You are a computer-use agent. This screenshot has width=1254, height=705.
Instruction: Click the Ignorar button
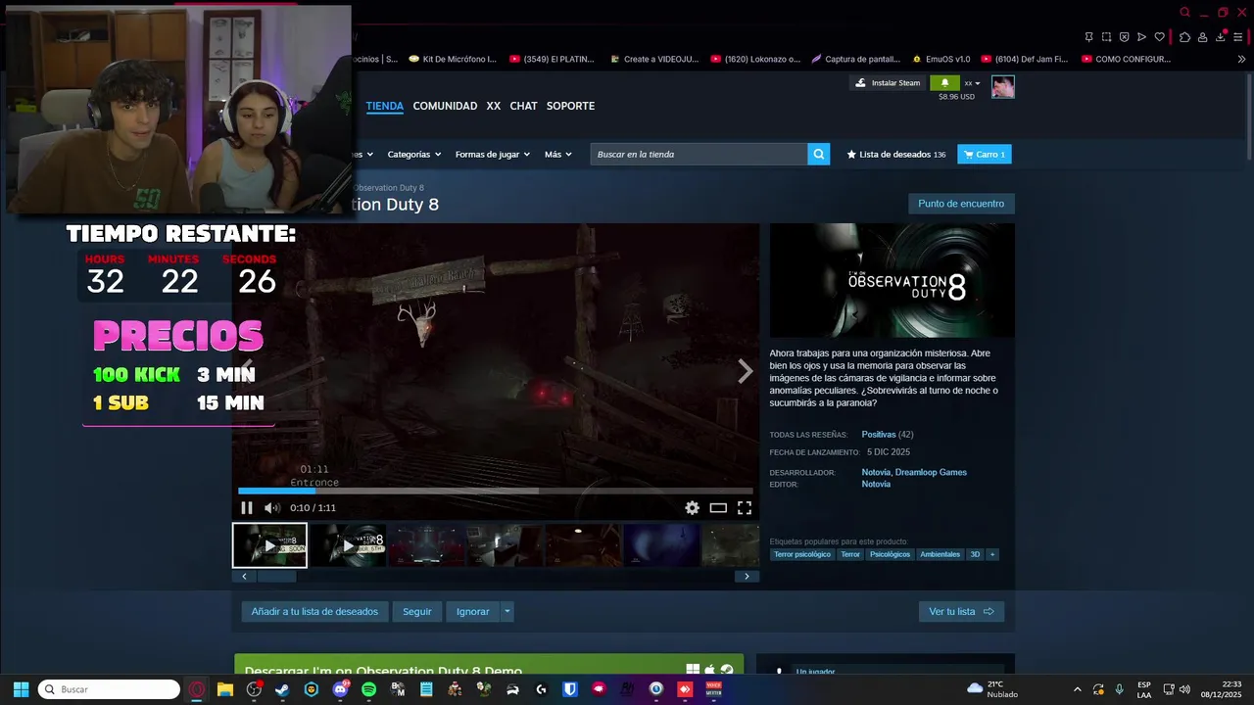tap(472, 611)
